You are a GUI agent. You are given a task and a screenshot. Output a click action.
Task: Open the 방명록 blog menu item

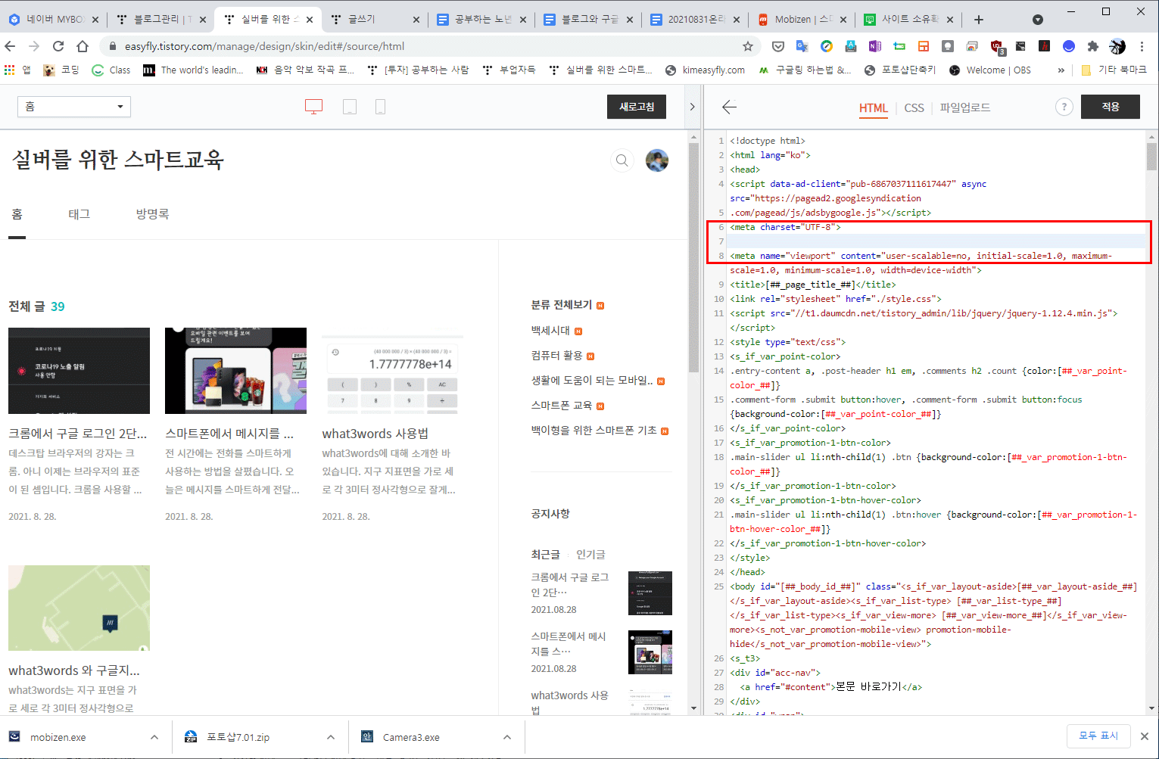152,214
